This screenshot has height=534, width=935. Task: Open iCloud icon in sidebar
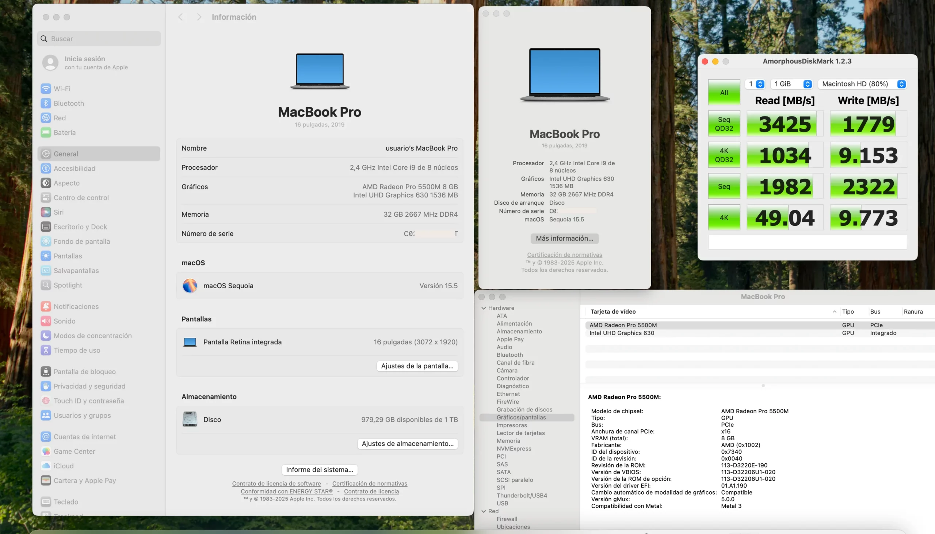click(x=46, y=466)
